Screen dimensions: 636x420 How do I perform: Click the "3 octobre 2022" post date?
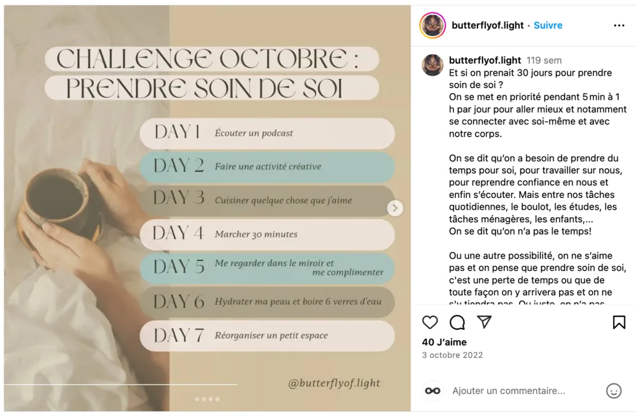(x=452, y=355)
